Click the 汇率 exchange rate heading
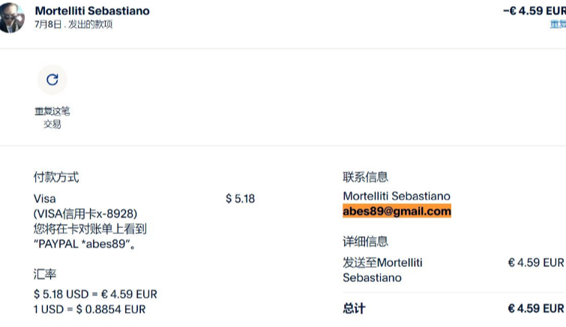Viewport: 566px width, 327px height. pyautogui.click(x=45, y=274)
